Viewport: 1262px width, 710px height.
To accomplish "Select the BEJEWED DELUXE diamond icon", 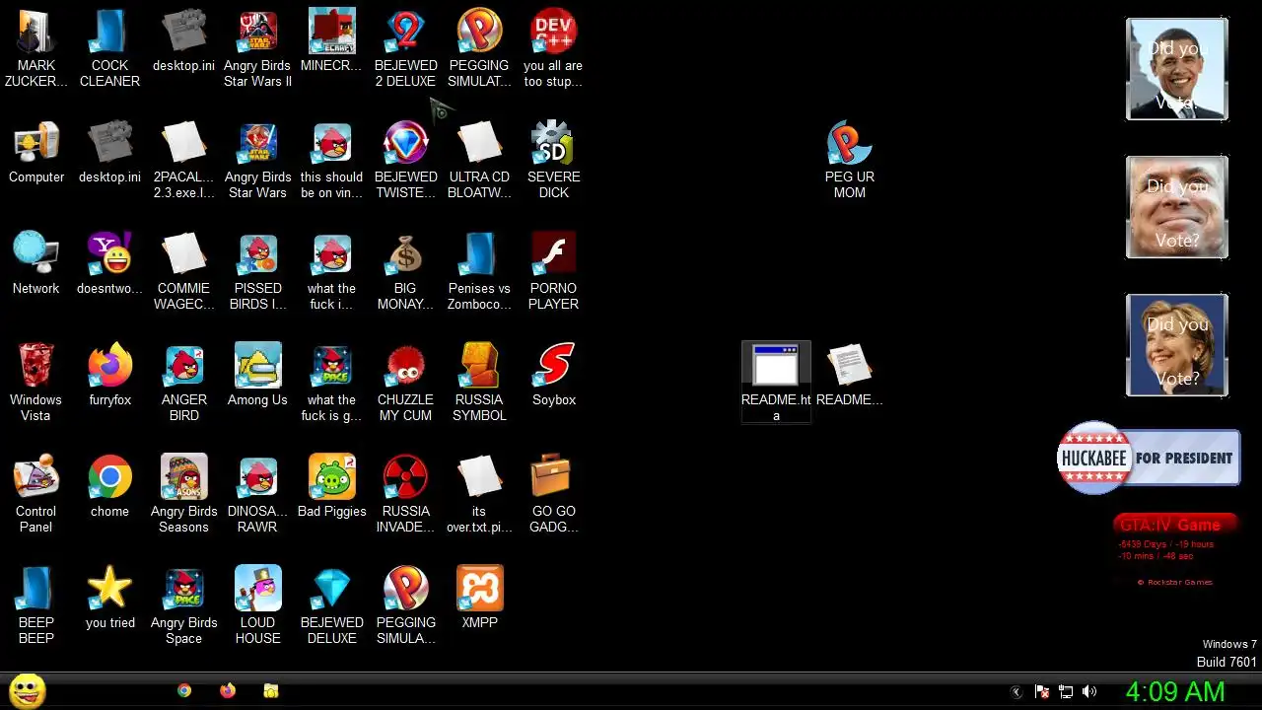I will (331, 605).
